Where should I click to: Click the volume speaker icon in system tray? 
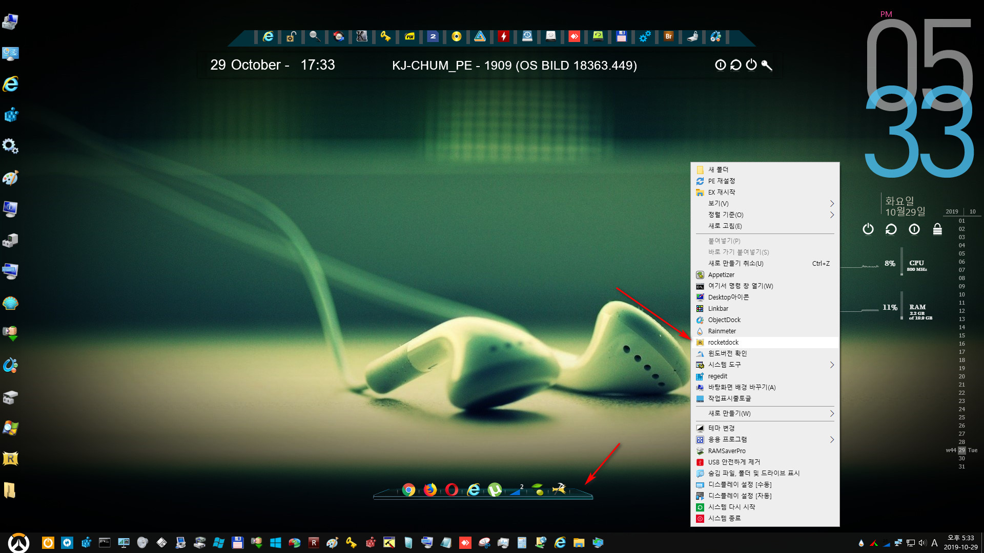click(x=922, y=543)
